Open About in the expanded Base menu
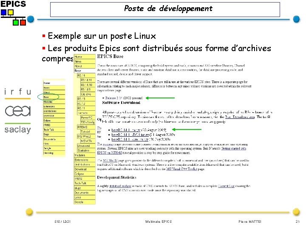Screen dimensions: 306x230 pyautogui.click(x=85, y=66)
